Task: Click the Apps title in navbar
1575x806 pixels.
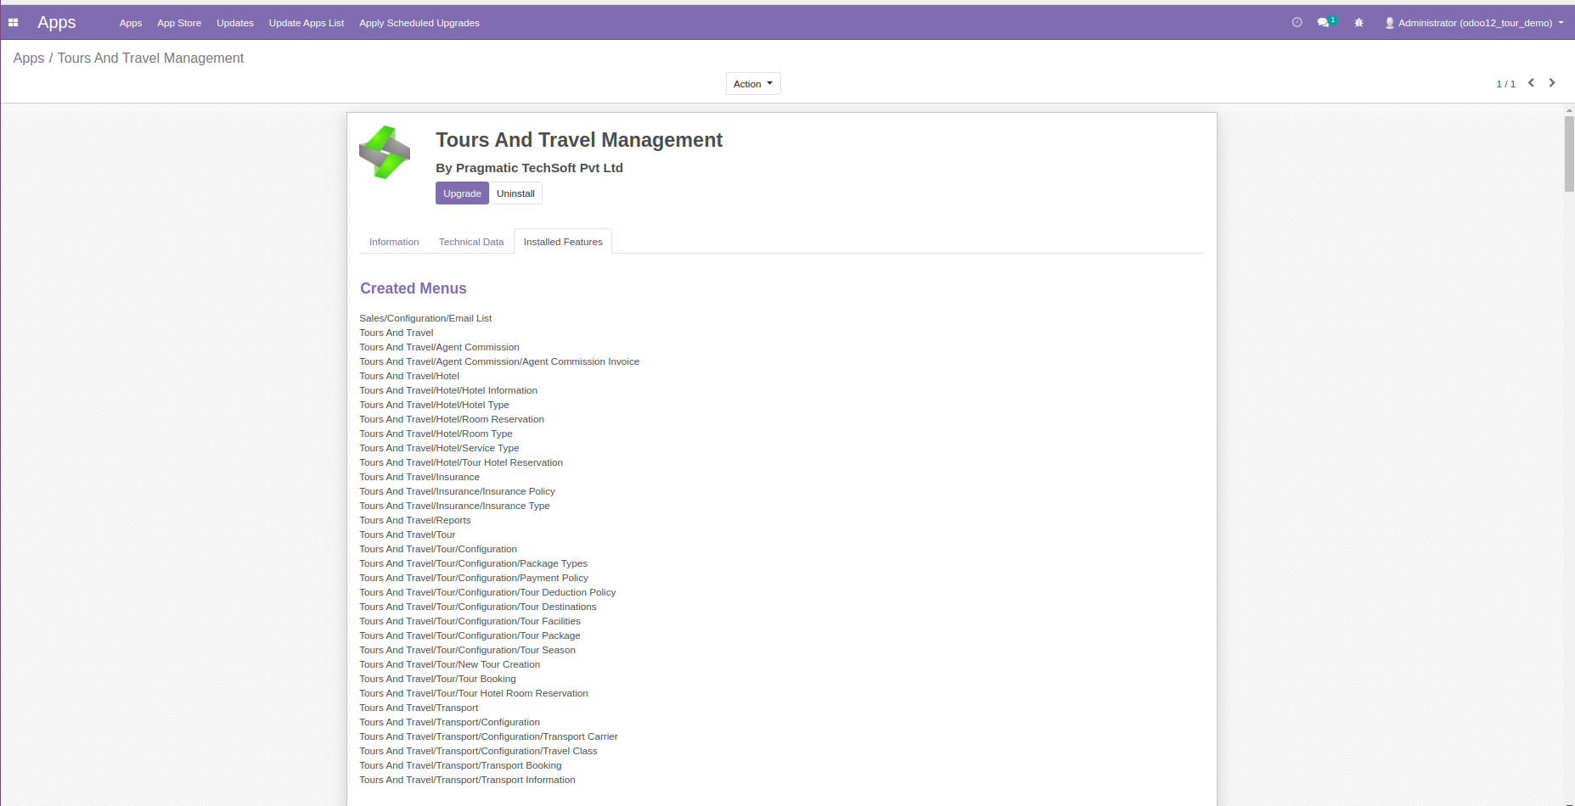Action: [57, 23]
